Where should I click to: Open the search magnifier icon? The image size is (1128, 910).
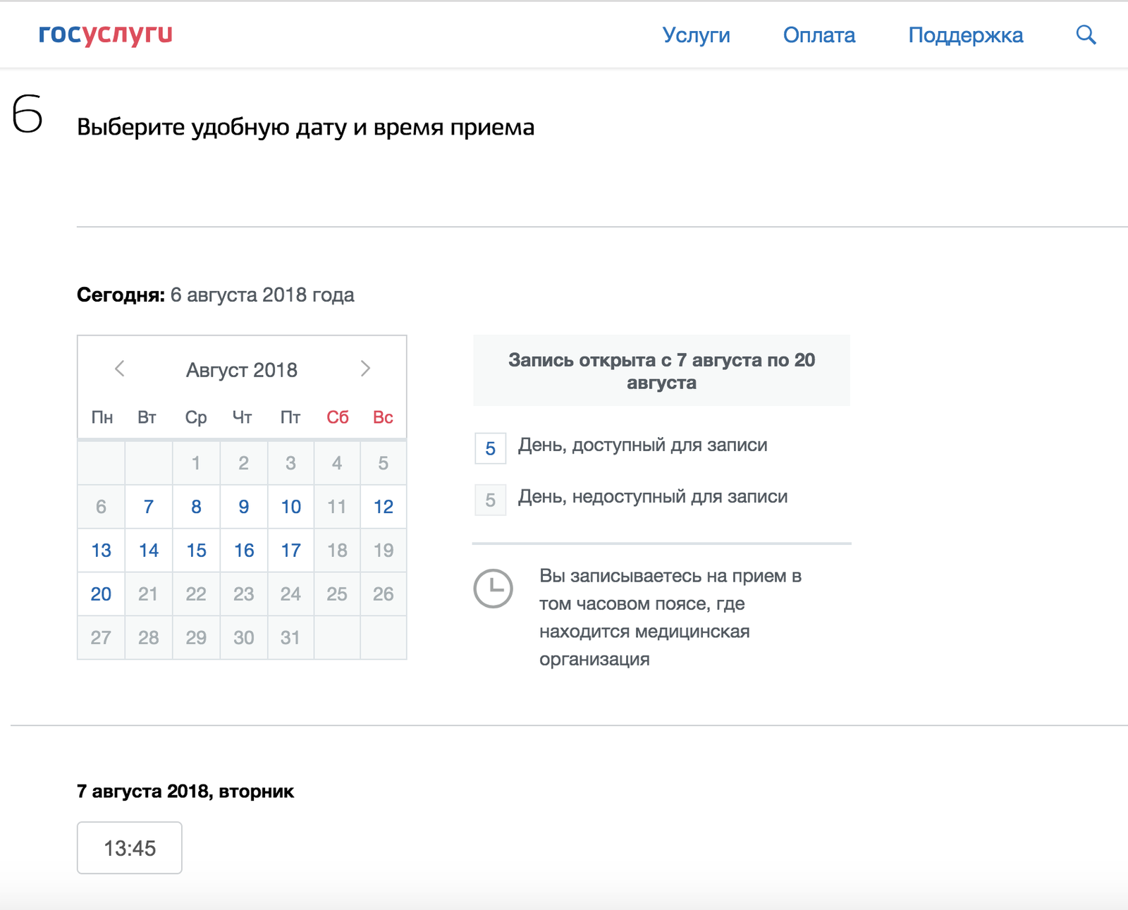pos(1086,35)
